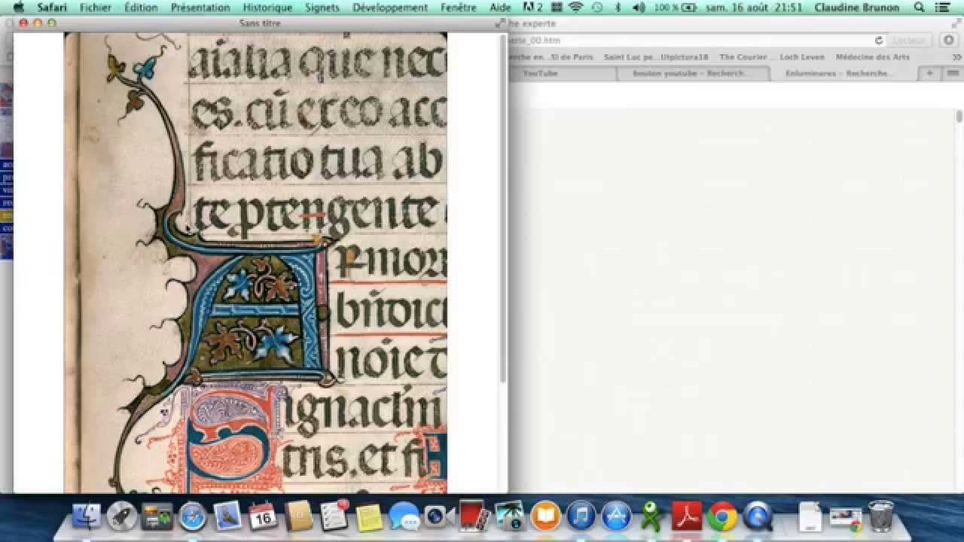Open the Édition menu
964x542 pixels.
click(142, 8)
